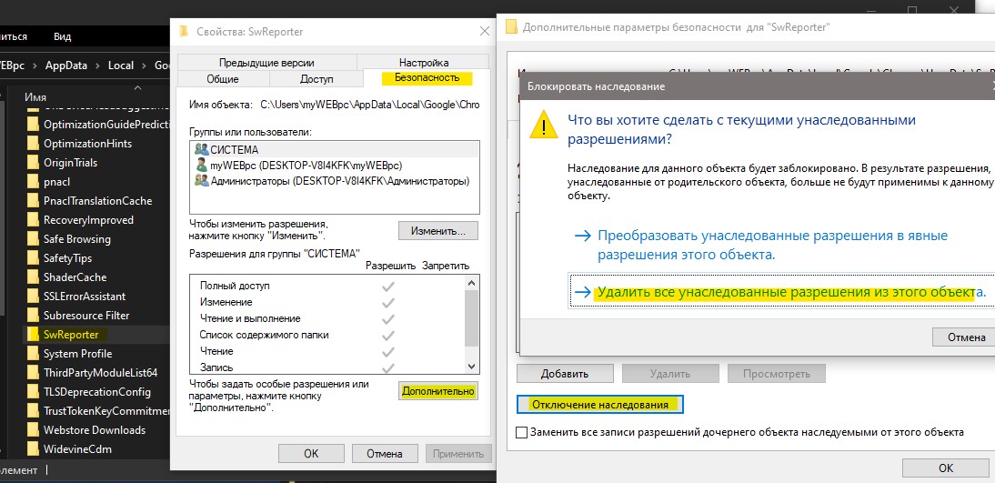Click AppData in the address breadcrumb
This screenshot has height=483, width=995.
(66, 65)
